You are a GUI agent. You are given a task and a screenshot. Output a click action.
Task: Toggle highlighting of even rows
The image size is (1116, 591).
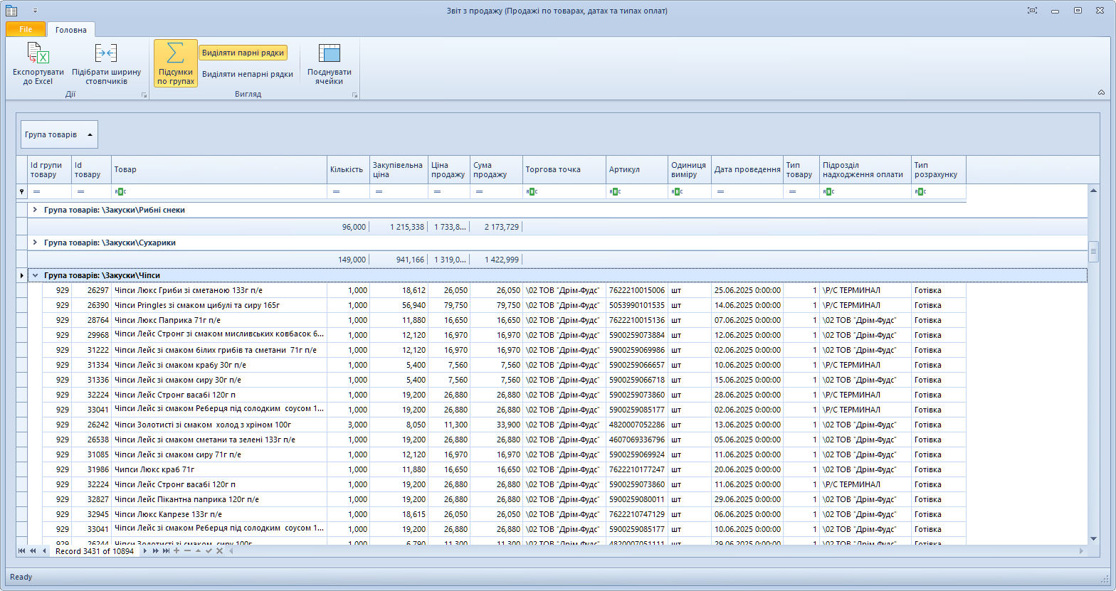coord(243,53)
